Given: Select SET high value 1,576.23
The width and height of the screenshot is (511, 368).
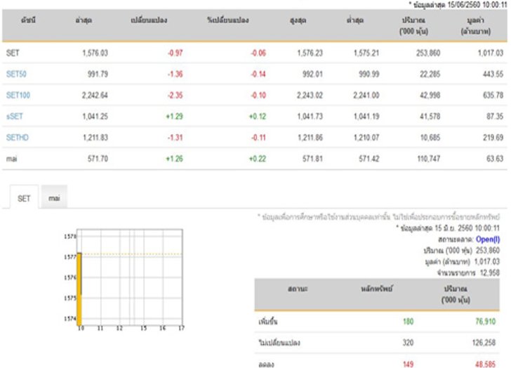Looking at the screenshot, I should 310,53.
